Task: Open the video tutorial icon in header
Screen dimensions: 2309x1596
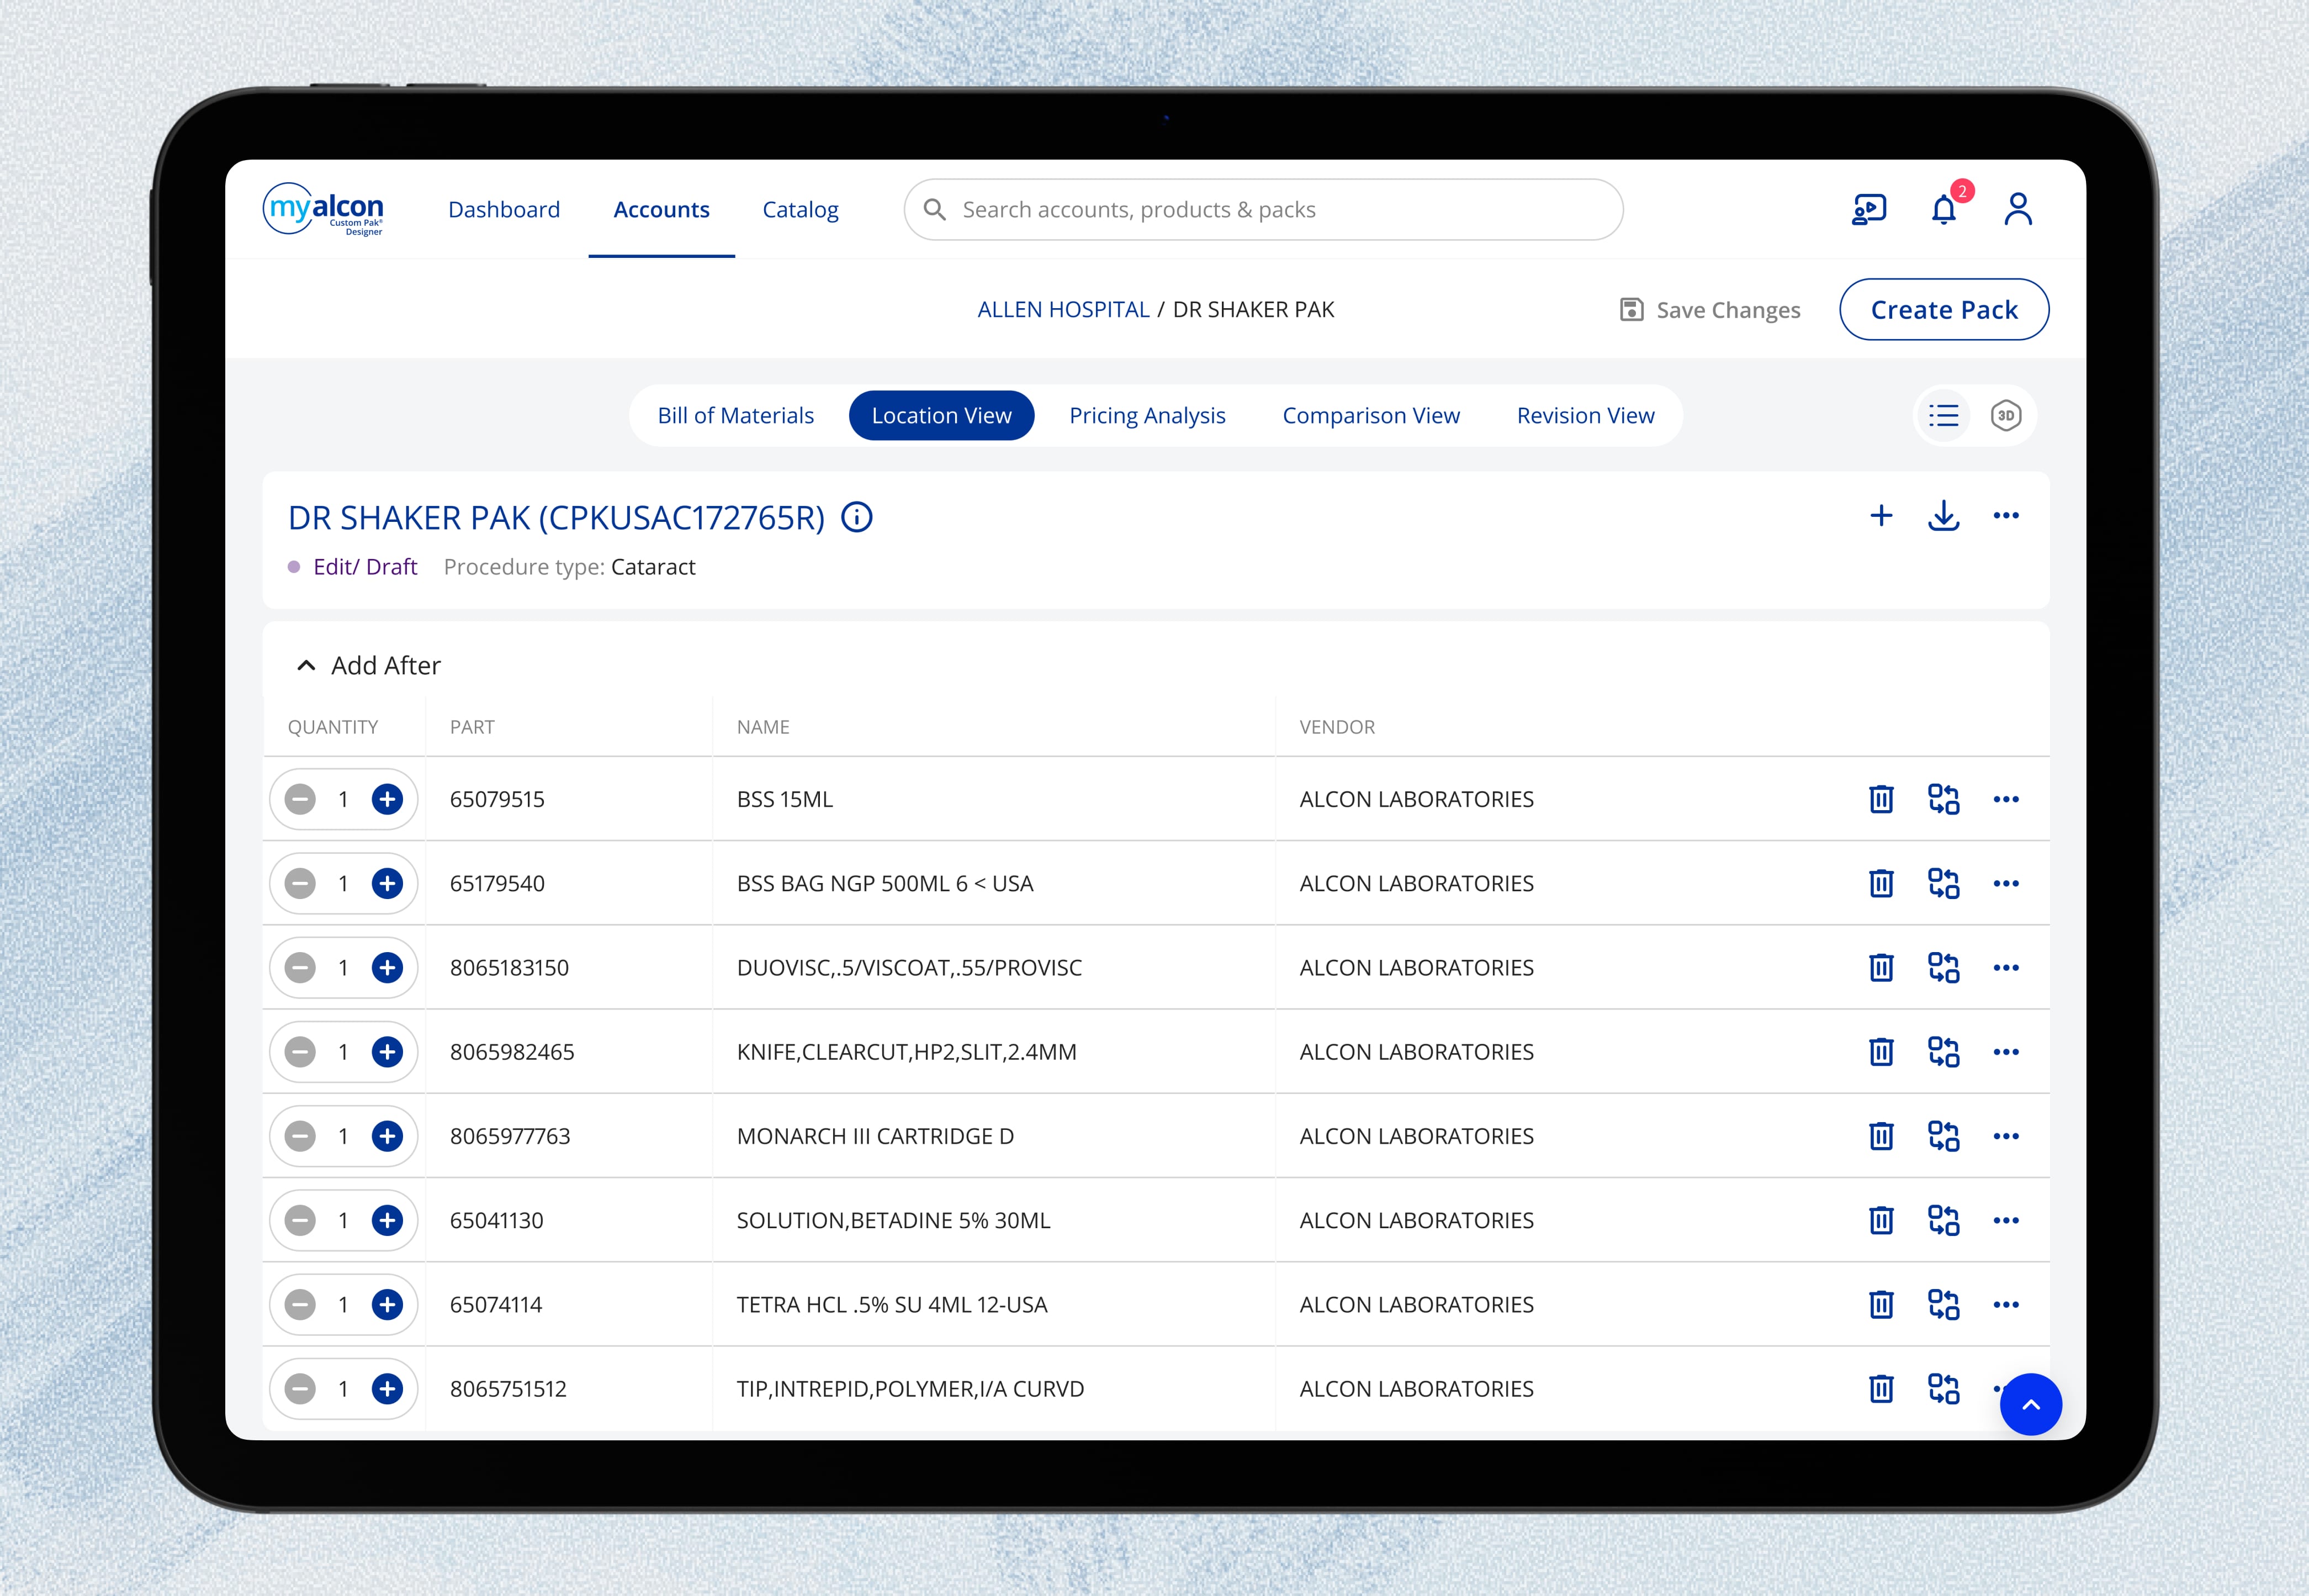Action: (x=1868, y=210)
